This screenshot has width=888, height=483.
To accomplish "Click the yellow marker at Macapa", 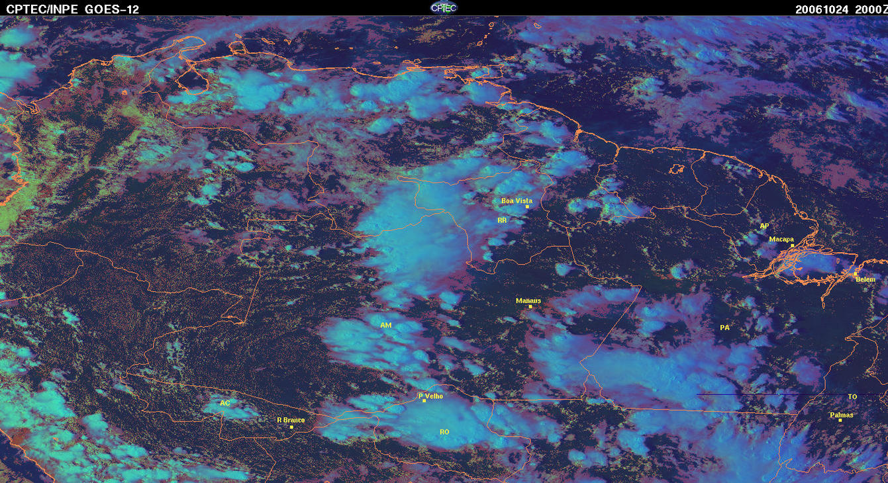I will click(x=792, y=245).
